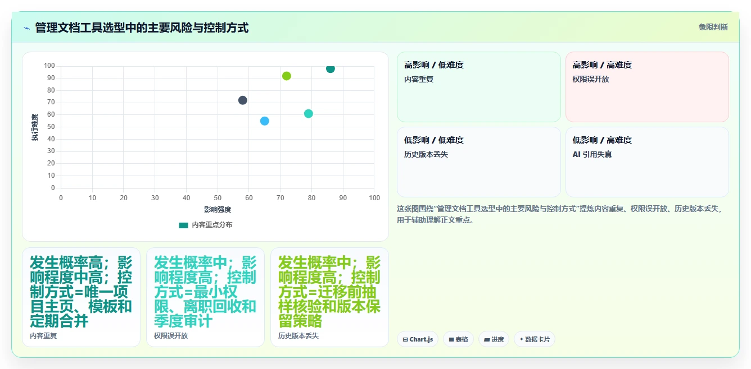Screen dimensions: 751x369
Task: Click the dark teal text beginning 发生概率高
Action: coord(81,292)
